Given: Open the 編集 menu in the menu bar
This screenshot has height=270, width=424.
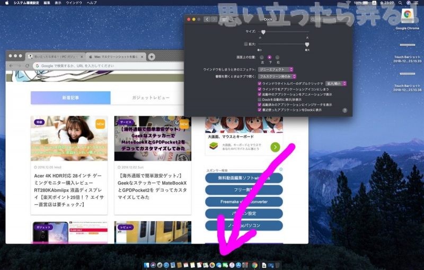Looking at the screenshot, I should click(47, 3).
